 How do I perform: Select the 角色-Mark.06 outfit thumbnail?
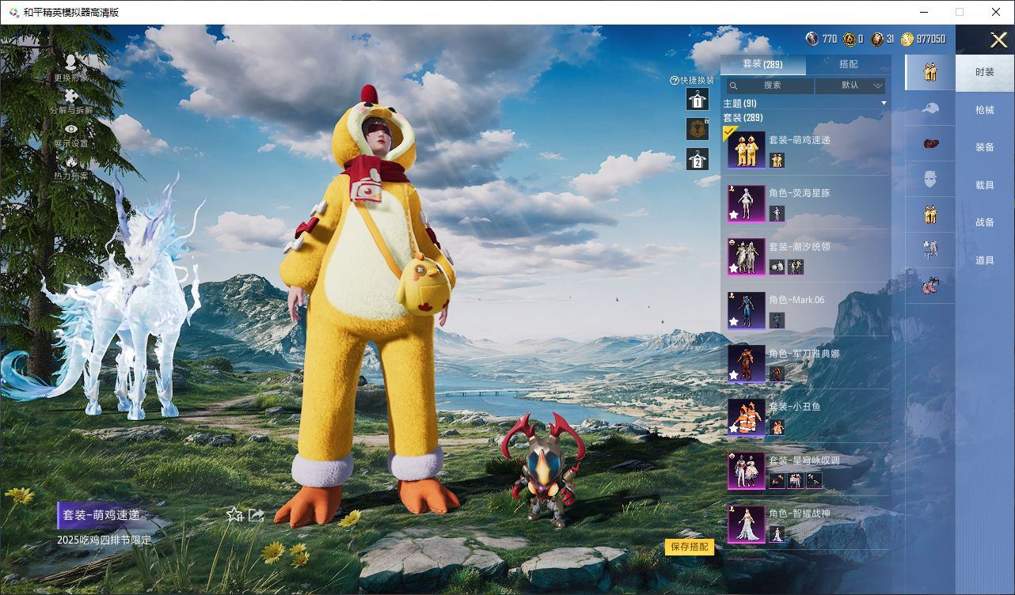pos(746,310)
